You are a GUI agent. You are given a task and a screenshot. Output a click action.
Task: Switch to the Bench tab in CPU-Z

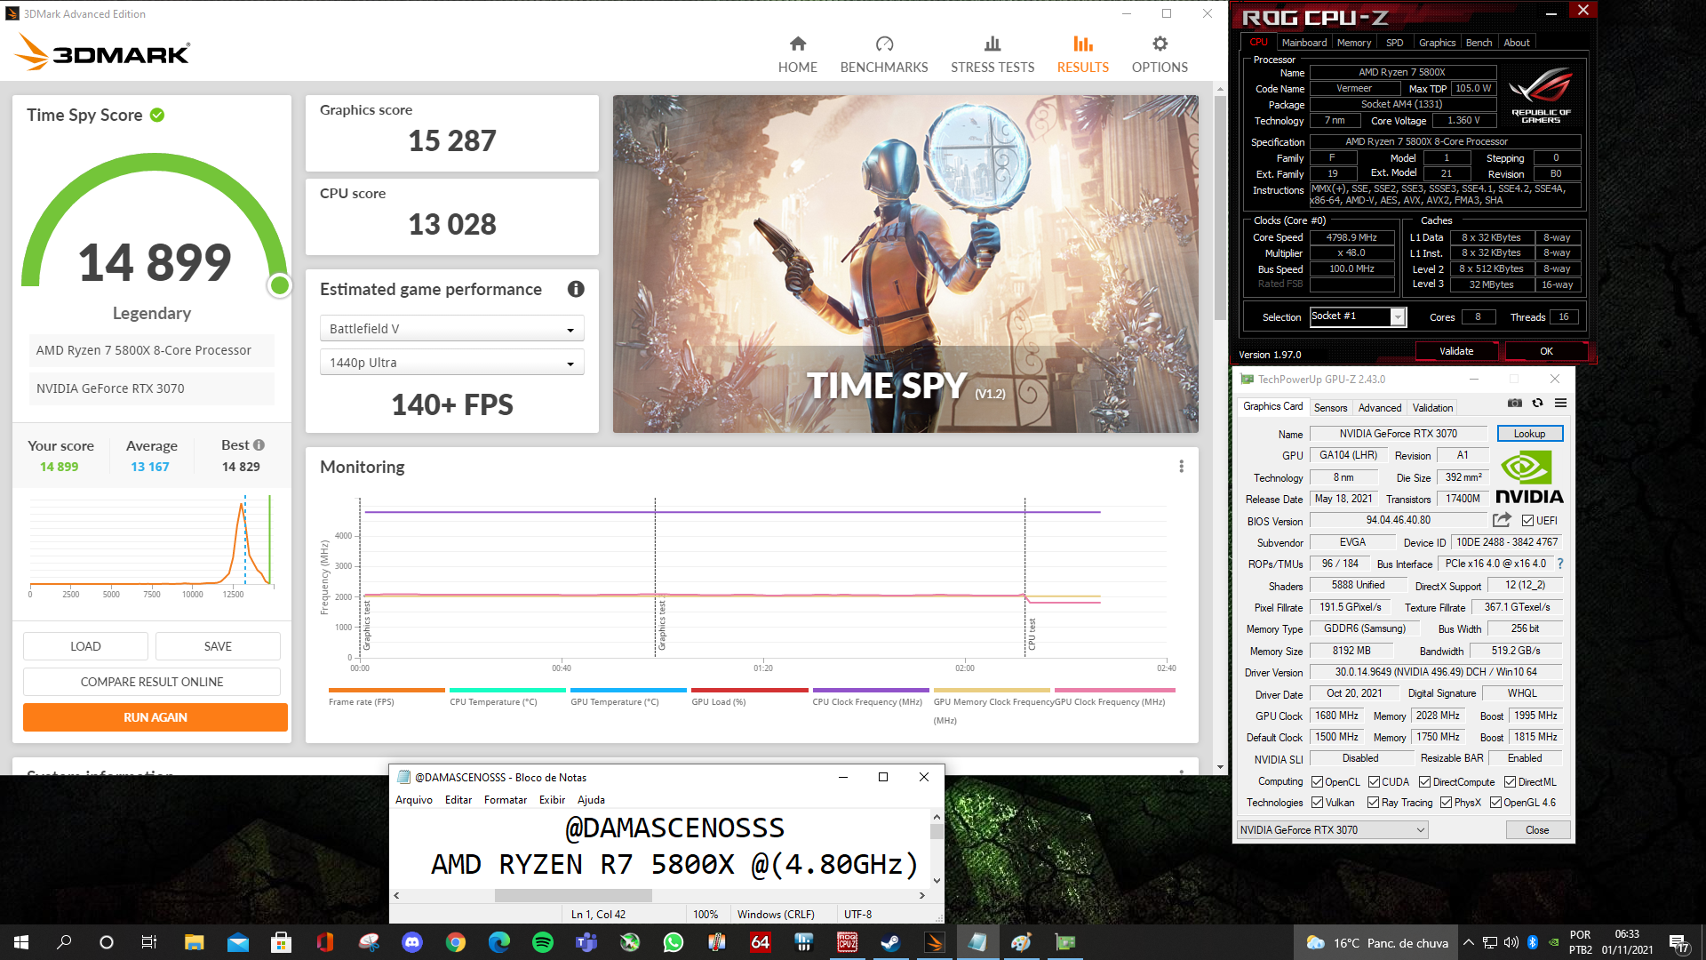pyautogui.click(x=1479, y=43)
